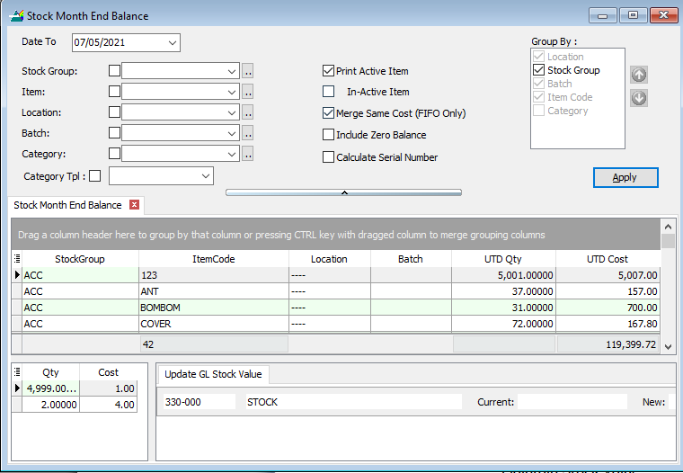Image resolution: width=683 pixels, height=473 pixels.
Task: Close the Stock Month End Balance tab
Action: [x=135, y=205]
